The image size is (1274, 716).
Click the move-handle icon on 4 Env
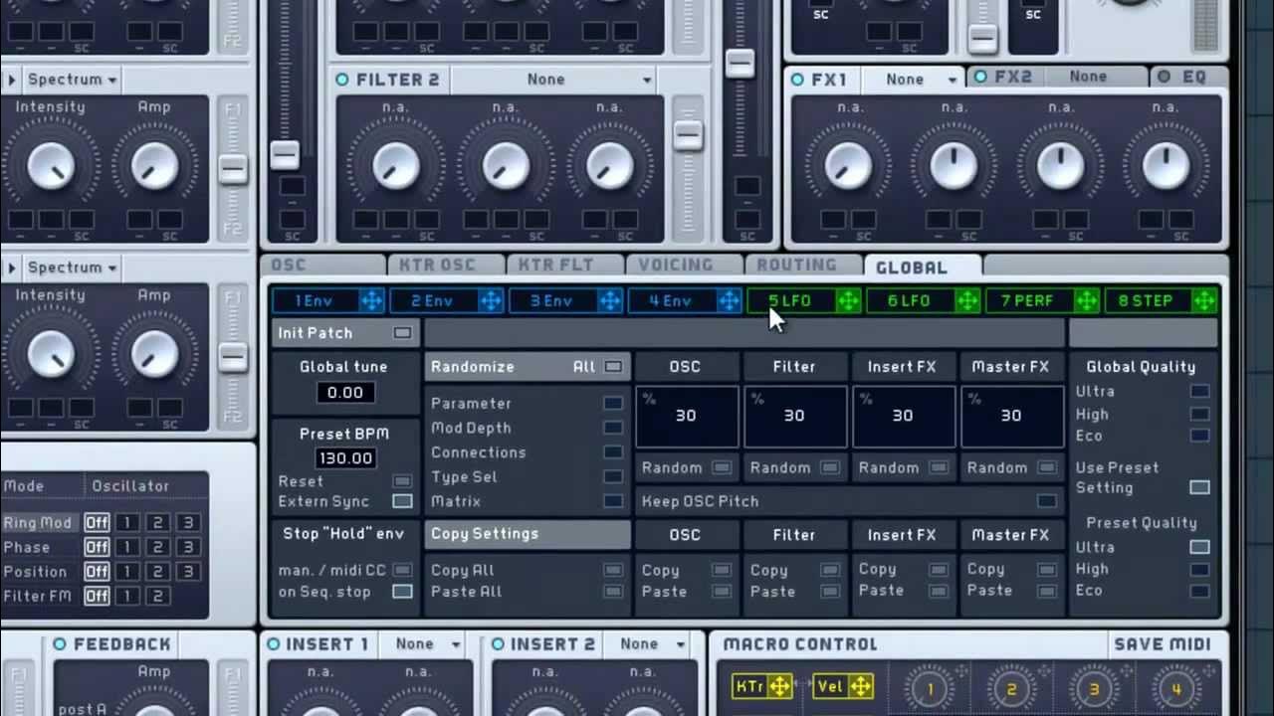click(x=730, y=300)
